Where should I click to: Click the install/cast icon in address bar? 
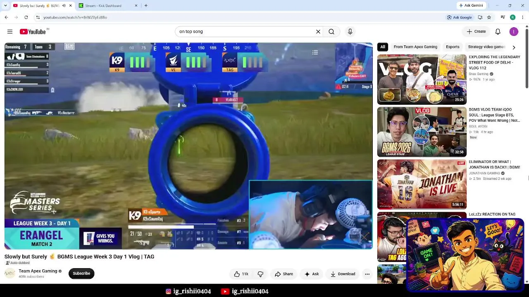point(480,17)
